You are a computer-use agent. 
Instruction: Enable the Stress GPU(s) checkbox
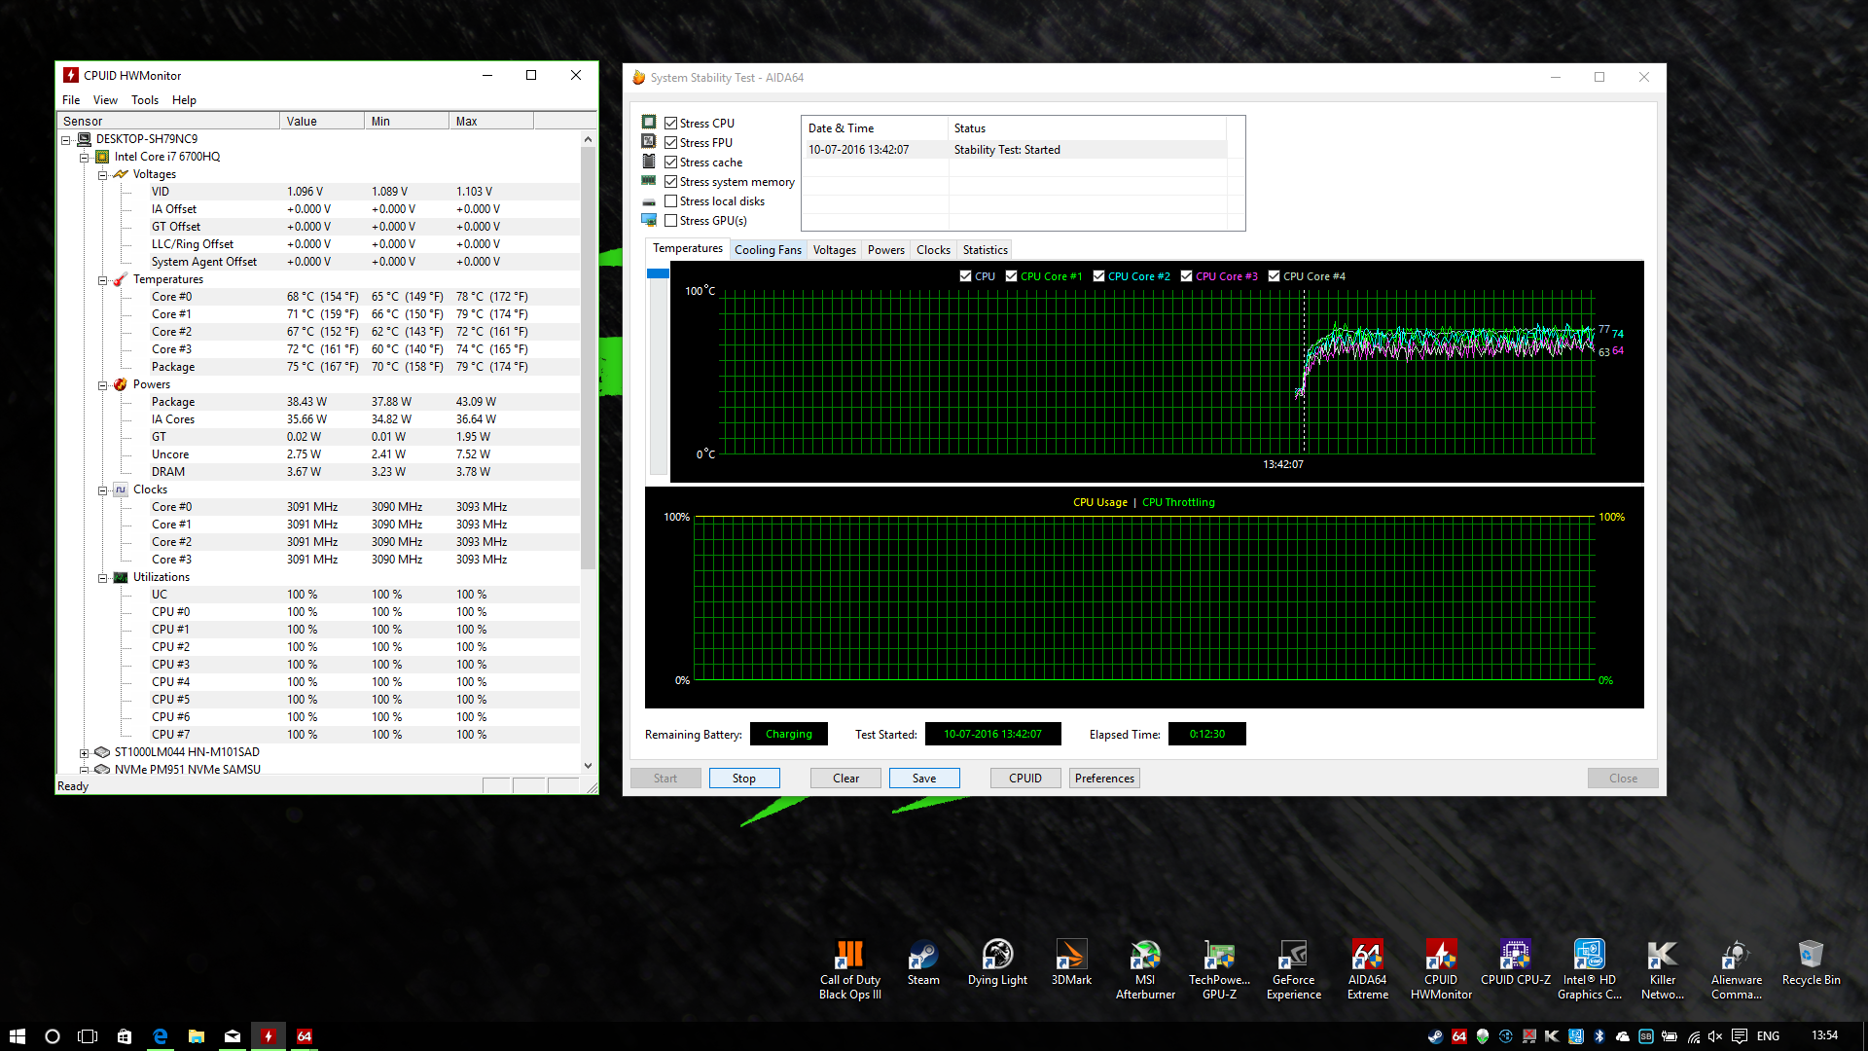(x=670, y=221)
